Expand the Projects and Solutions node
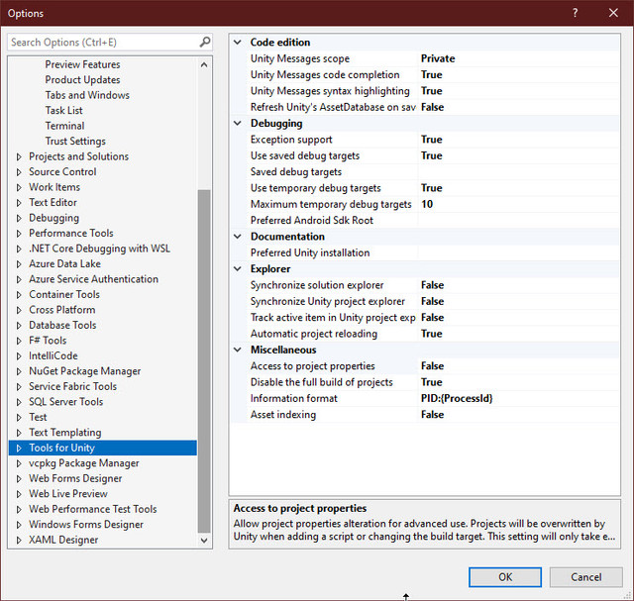 pyautogui.click(x=19, y=156)
